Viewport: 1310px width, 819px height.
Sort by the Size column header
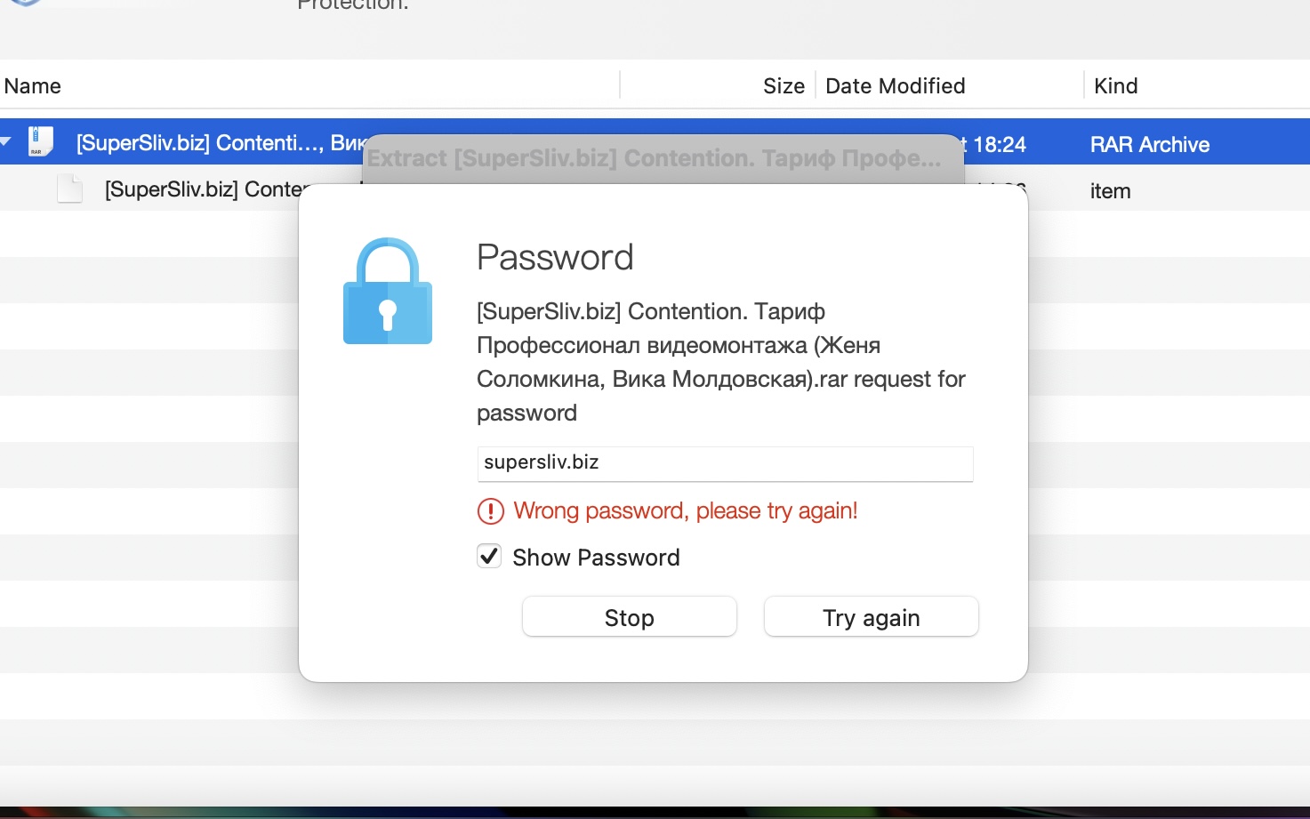tap(784, 86)
